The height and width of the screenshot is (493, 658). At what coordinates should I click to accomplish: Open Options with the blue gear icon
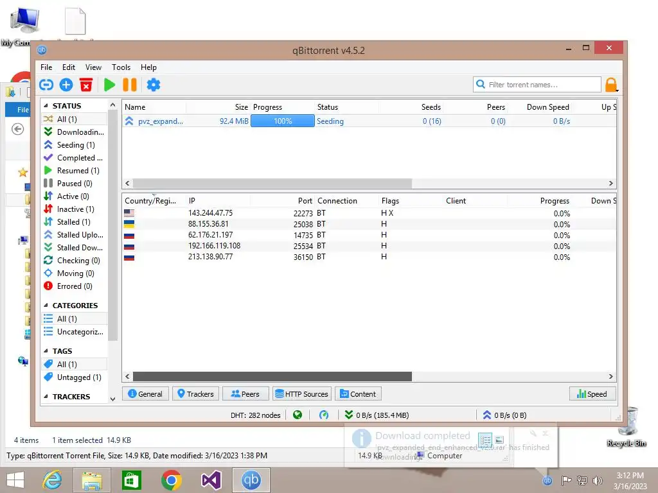153,85
